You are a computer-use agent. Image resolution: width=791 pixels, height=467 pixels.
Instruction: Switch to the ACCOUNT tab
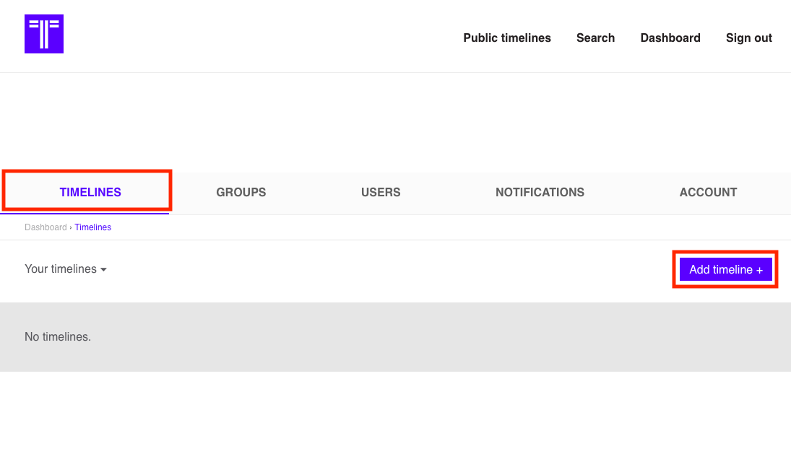[x=708, y=193]
